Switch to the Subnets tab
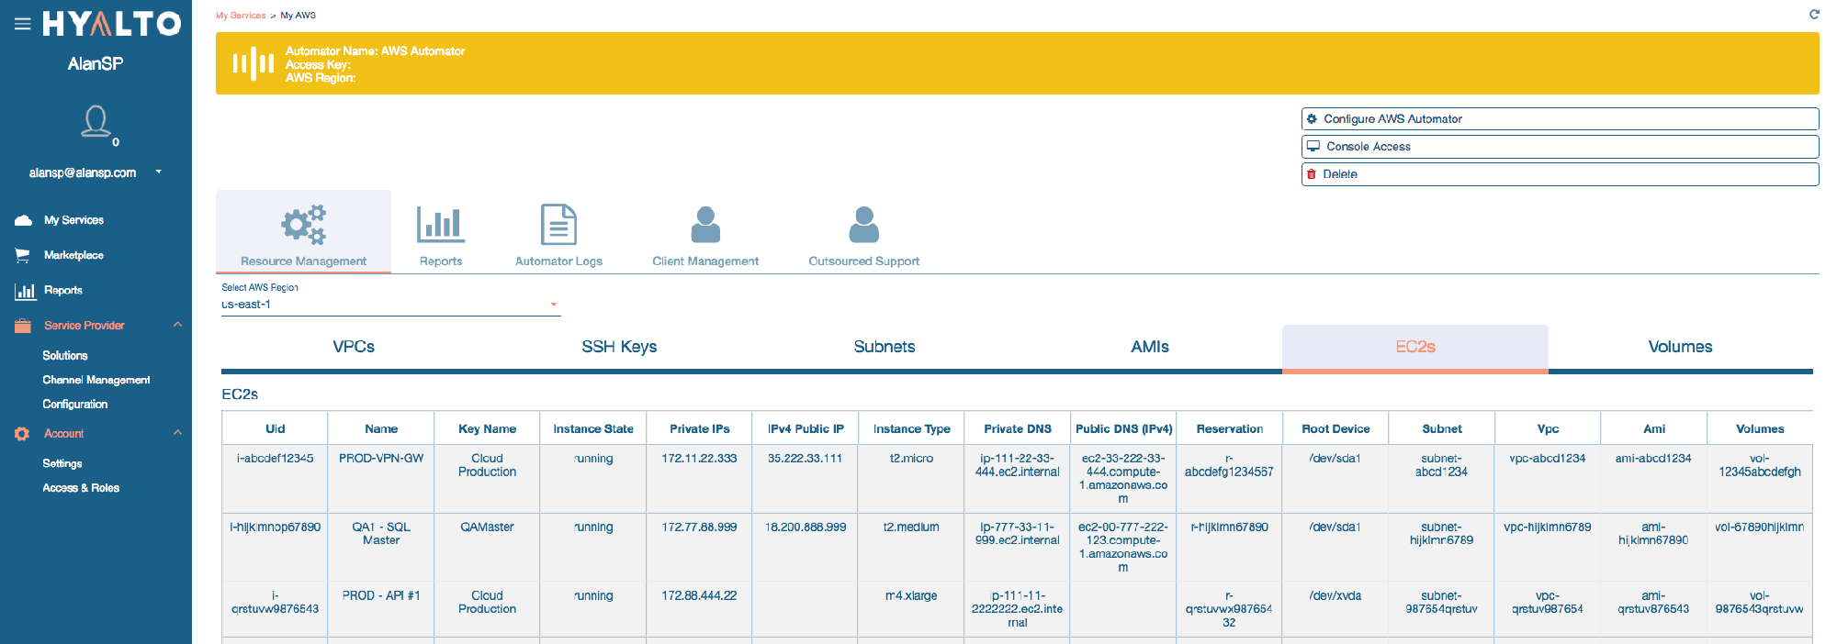 click(x=885, y=347)
